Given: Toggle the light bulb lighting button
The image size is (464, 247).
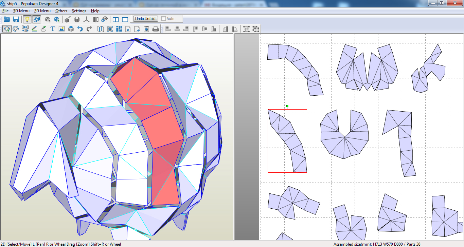Looking at the screenshot, I should coord(27,19).
